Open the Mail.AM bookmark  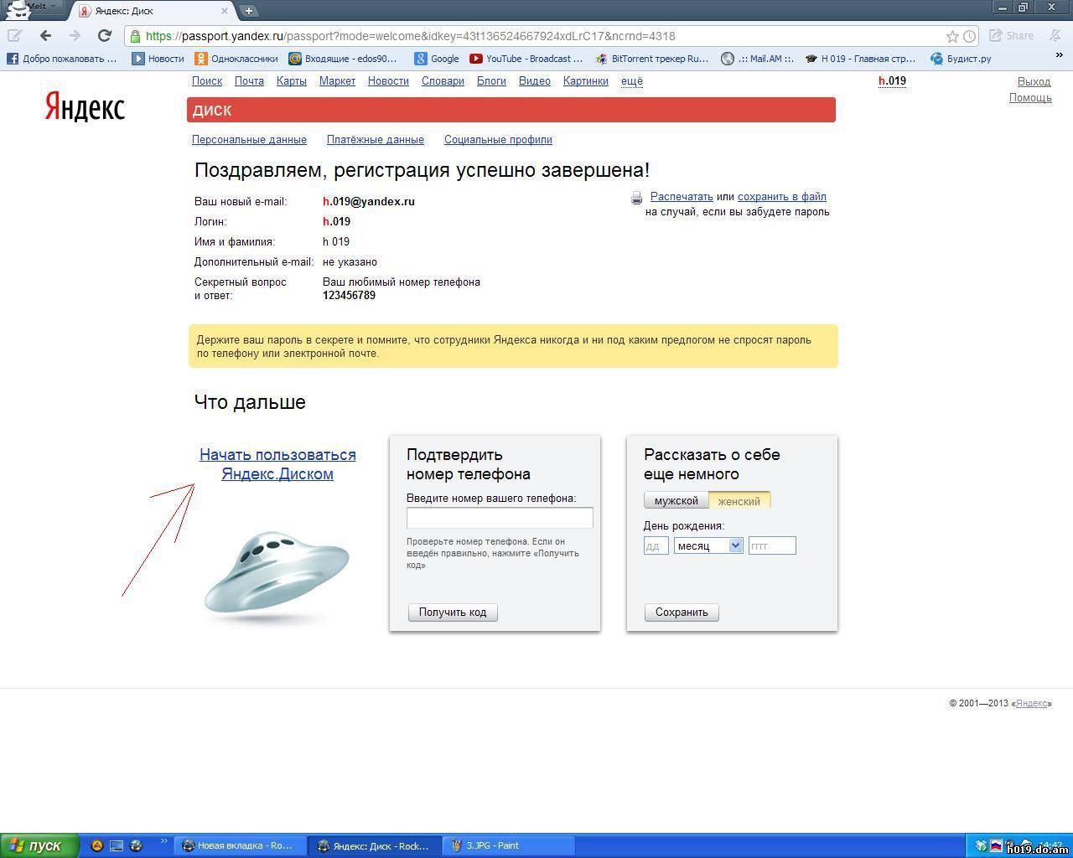pyautogui.click(x=758, y=59)
